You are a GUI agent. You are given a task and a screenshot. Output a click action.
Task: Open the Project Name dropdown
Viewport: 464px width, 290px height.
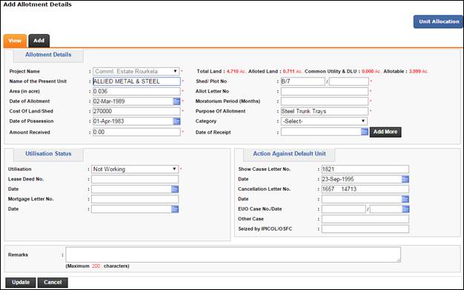point(136,71)
